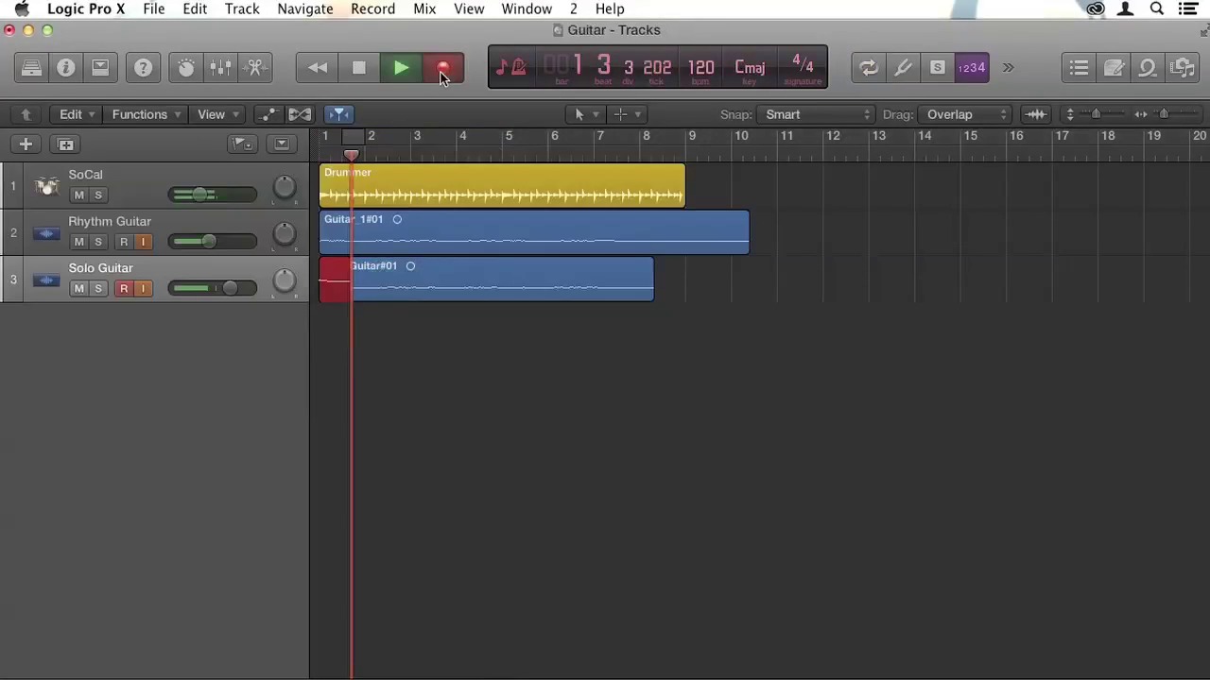Open Editors scissors icon
Screen dimensions: 1210x680
pos(255,67)
